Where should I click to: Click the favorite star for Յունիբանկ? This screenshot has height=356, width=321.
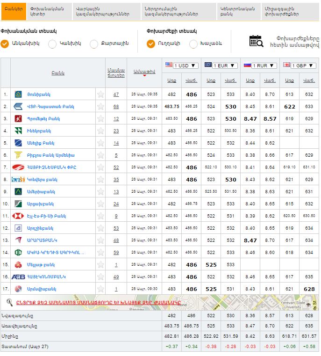[100, 94]
